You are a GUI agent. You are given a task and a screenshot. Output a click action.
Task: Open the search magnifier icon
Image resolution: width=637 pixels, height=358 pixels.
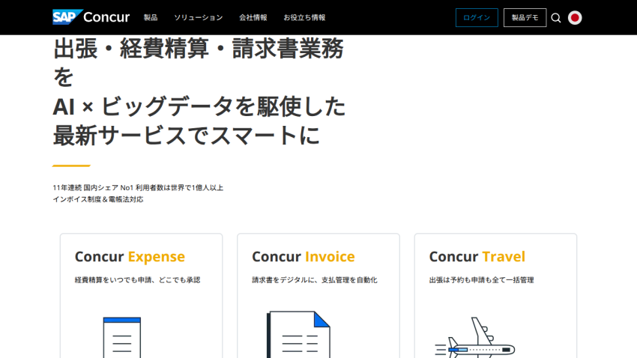pyautogui.click(x=556, y=18)
